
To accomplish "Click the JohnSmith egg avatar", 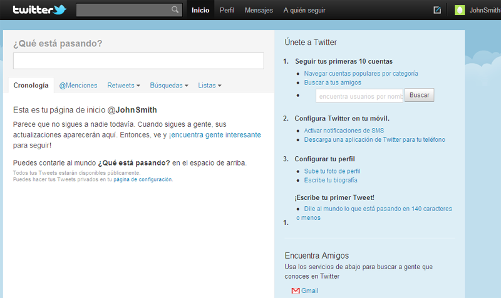I will pyautogui.click(x=460, y=10).
